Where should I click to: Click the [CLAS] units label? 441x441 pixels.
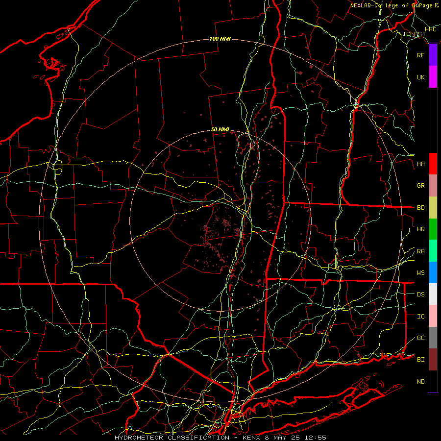tap(414, 34)
